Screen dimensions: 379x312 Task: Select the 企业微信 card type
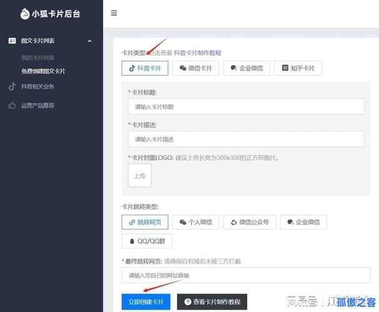pos(246,68)
